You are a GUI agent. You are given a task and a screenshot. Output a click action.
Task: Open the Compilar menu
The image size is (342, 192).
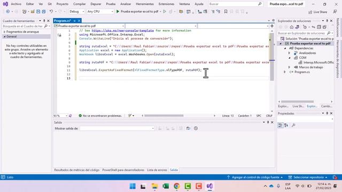(80, 4)
